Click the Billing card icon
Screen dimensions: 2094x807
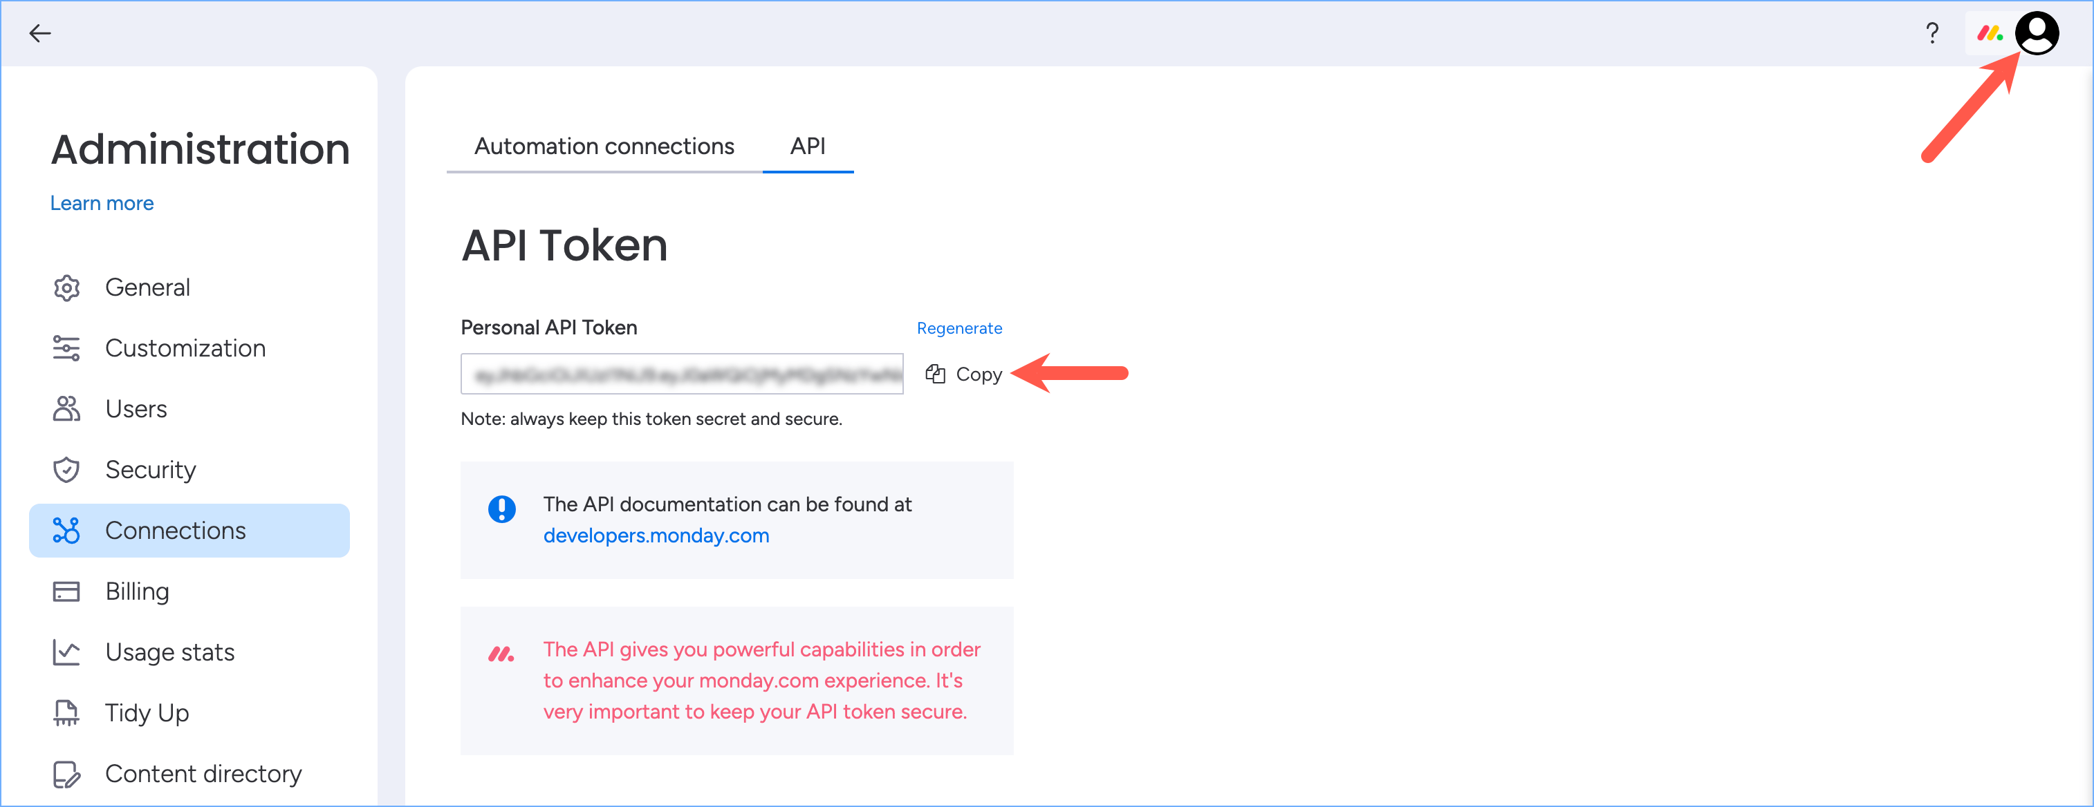click(x=66, y=591)
